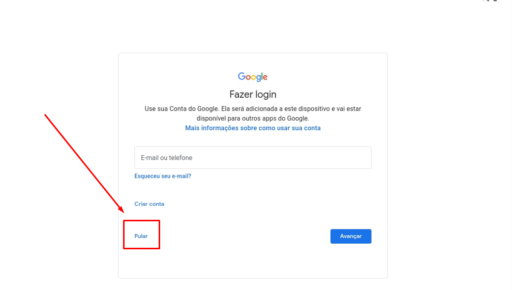Click the letter G in Google logo

pyautogui.click(x=242, y=76)
